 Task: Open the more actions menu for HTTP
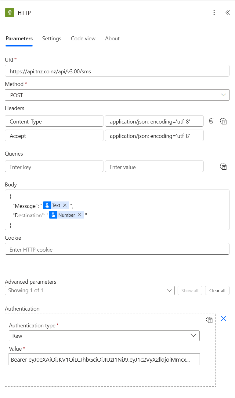coord(214,13)
